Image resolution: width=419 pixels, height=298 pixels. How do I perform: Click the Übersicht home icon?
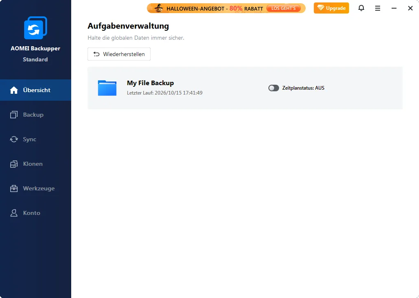click(14, 90)
